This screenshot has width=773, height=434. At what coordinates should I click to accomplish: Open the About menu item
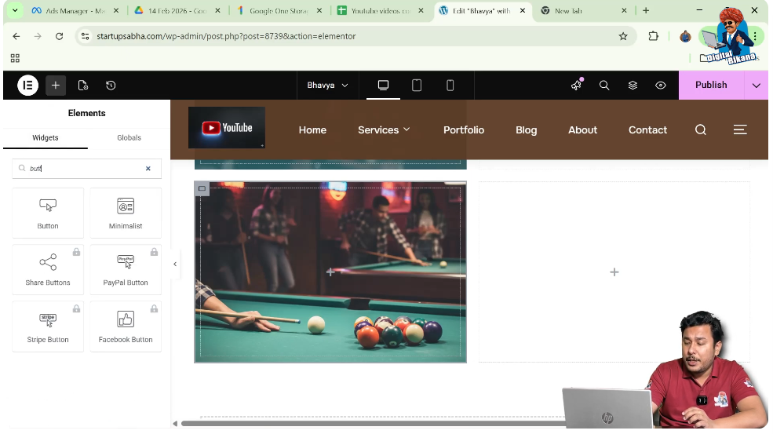(583, 129)
